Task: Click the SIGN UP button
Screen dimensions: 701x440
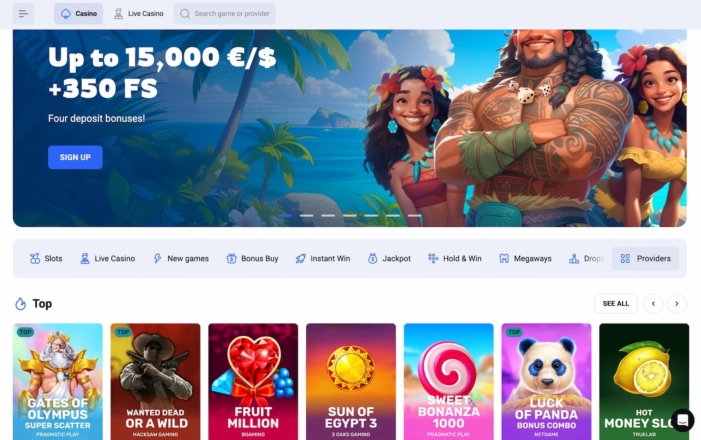Action: coord(75,157)
